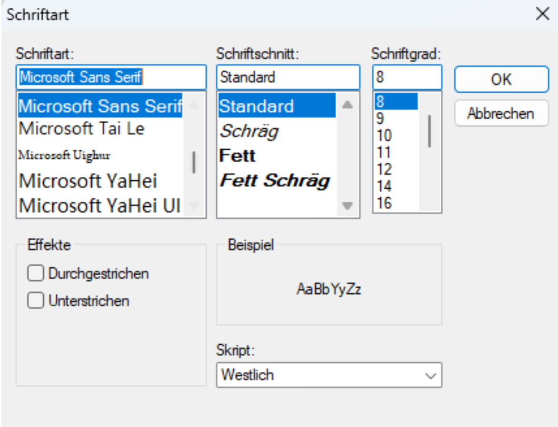The height and width of the screenshot is (427, 558).
Task: Click the font style list up arrow
Action: click(x=348, y=104)
